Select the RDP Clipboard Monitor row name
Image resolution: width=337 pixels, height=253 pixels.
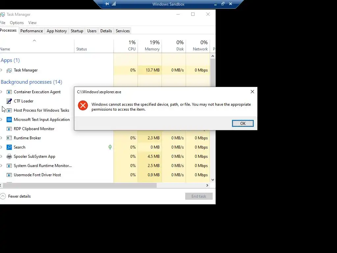pos(34,129)
